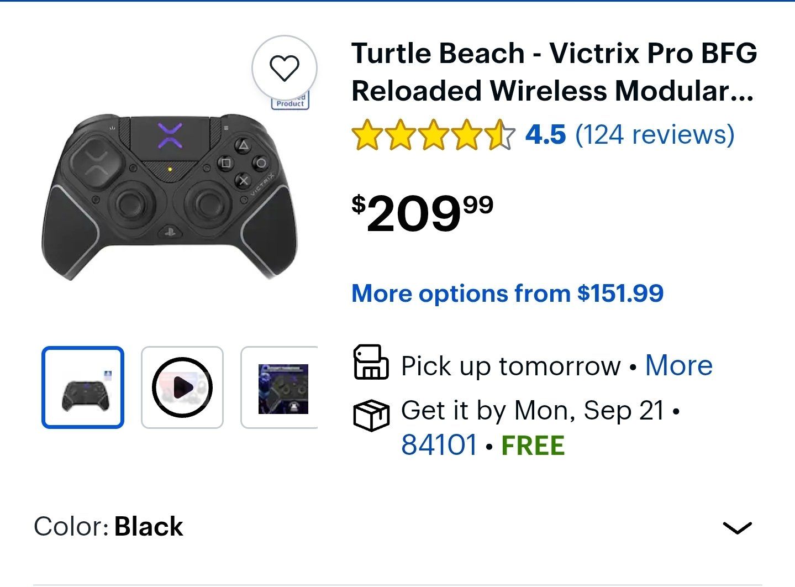The image size is (795, 587).
Task: Click the yellow star rating
Action: 433,135
